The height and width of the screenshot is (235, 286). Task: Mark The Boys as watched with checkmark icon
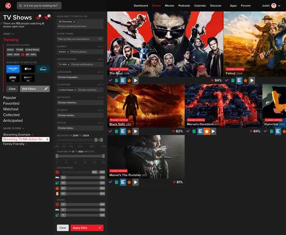110,80
